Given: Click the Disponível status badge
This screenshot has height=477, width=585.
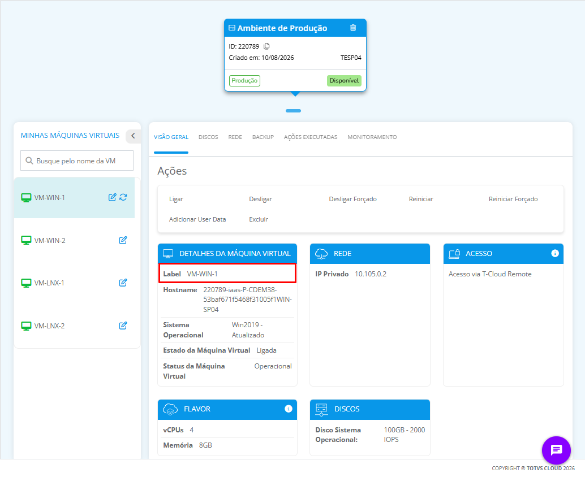Looking at the screenshot, I should pos(344,80).
